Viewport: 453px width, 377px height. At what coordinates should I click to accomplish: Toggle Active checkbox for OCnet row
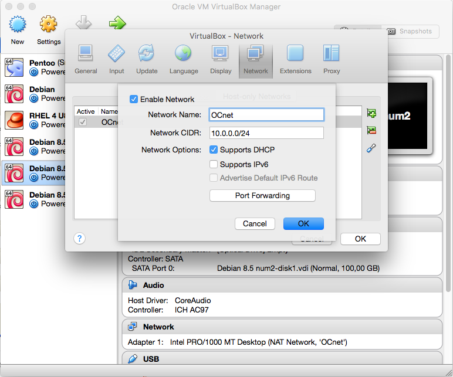pyautogui.click(x=83, y=122)
